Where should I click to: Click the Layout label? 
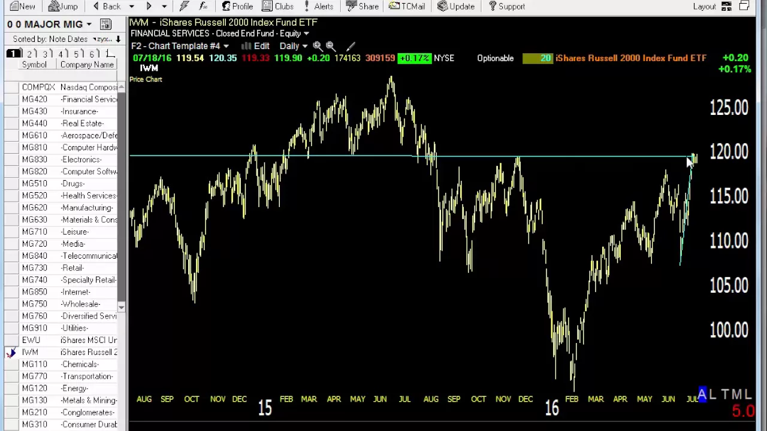click(x=704, y=7)
